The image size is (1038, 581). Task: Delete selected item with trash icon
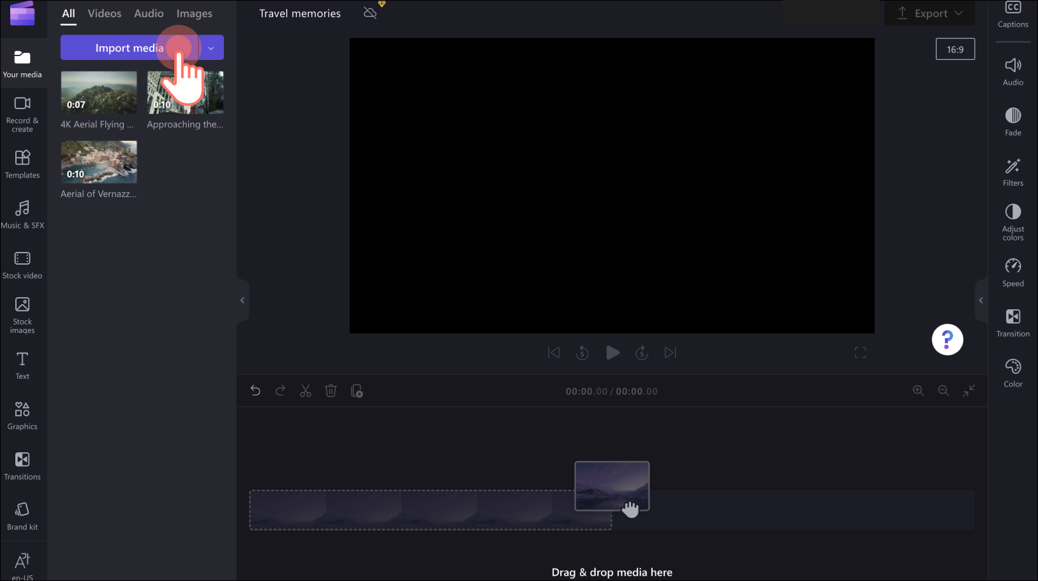330,391
